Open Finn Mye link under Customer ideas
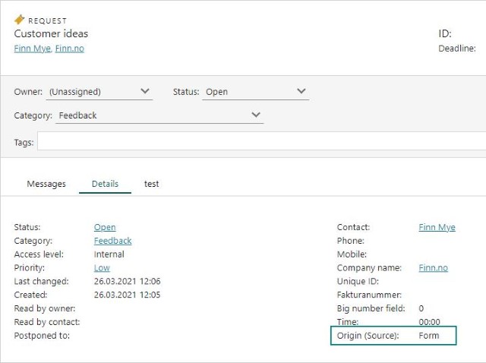486x363 pixels. pyautogui.click(x=32, y=49)
